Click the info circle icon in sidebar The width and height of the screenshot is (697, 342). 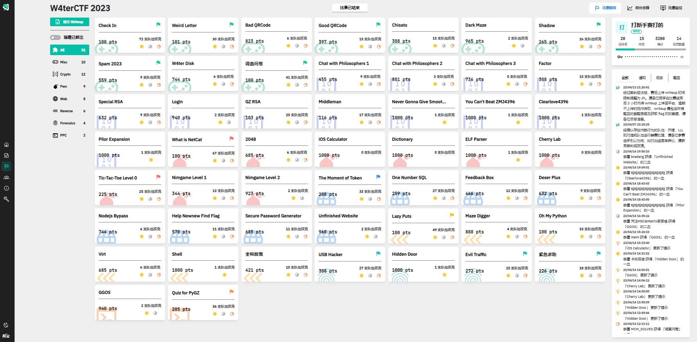pyautogui.click(x=6, y=188)
